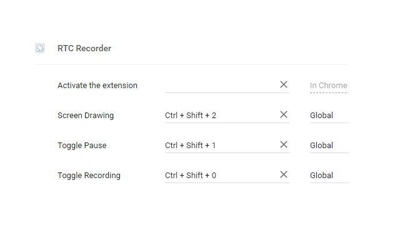
Task: Click the Toggle Pause command label
Action: (x=82, y=146)
